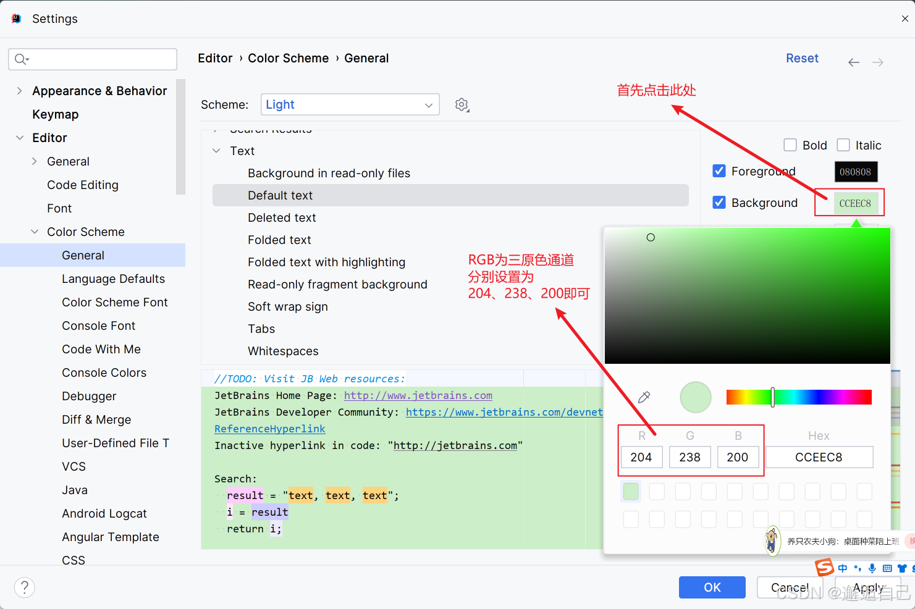Click the microphone icon in input toolbar

(872, 568)
